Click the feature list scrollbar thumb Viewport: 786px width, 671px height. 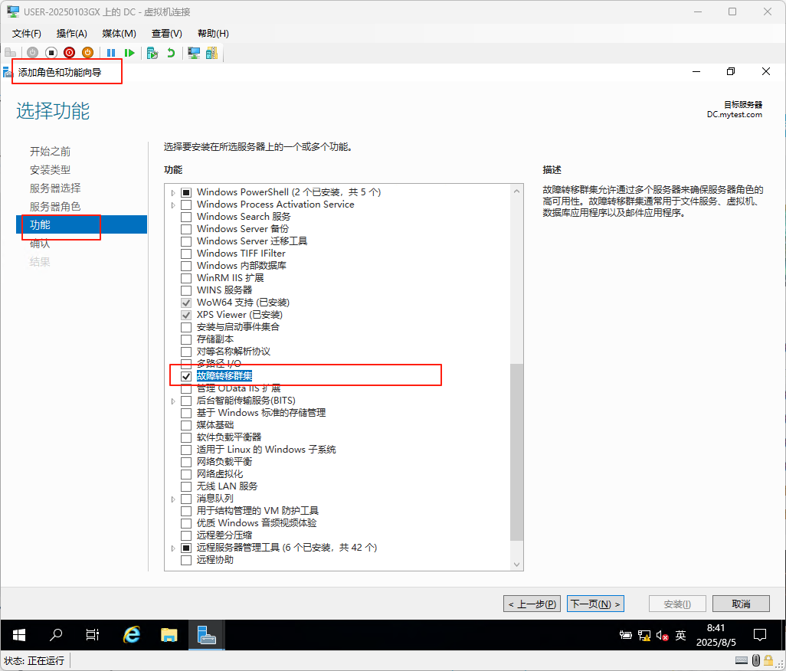coord(517,452)
